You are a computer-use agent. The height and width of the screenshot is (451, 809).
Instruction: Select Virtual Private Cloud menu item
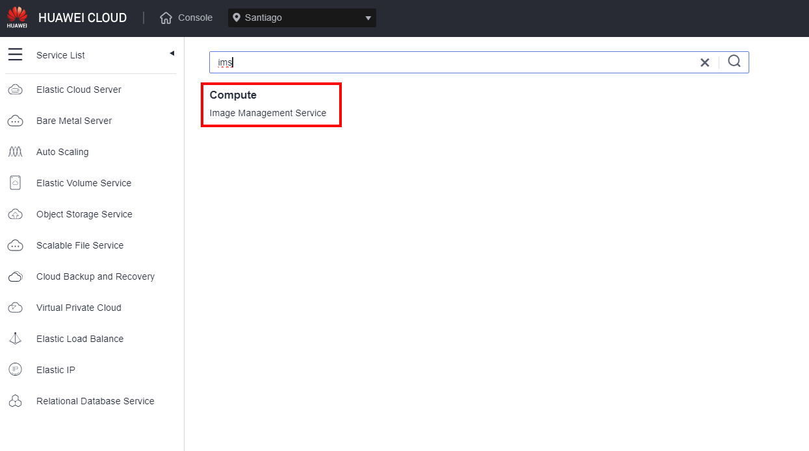point(79,308)
